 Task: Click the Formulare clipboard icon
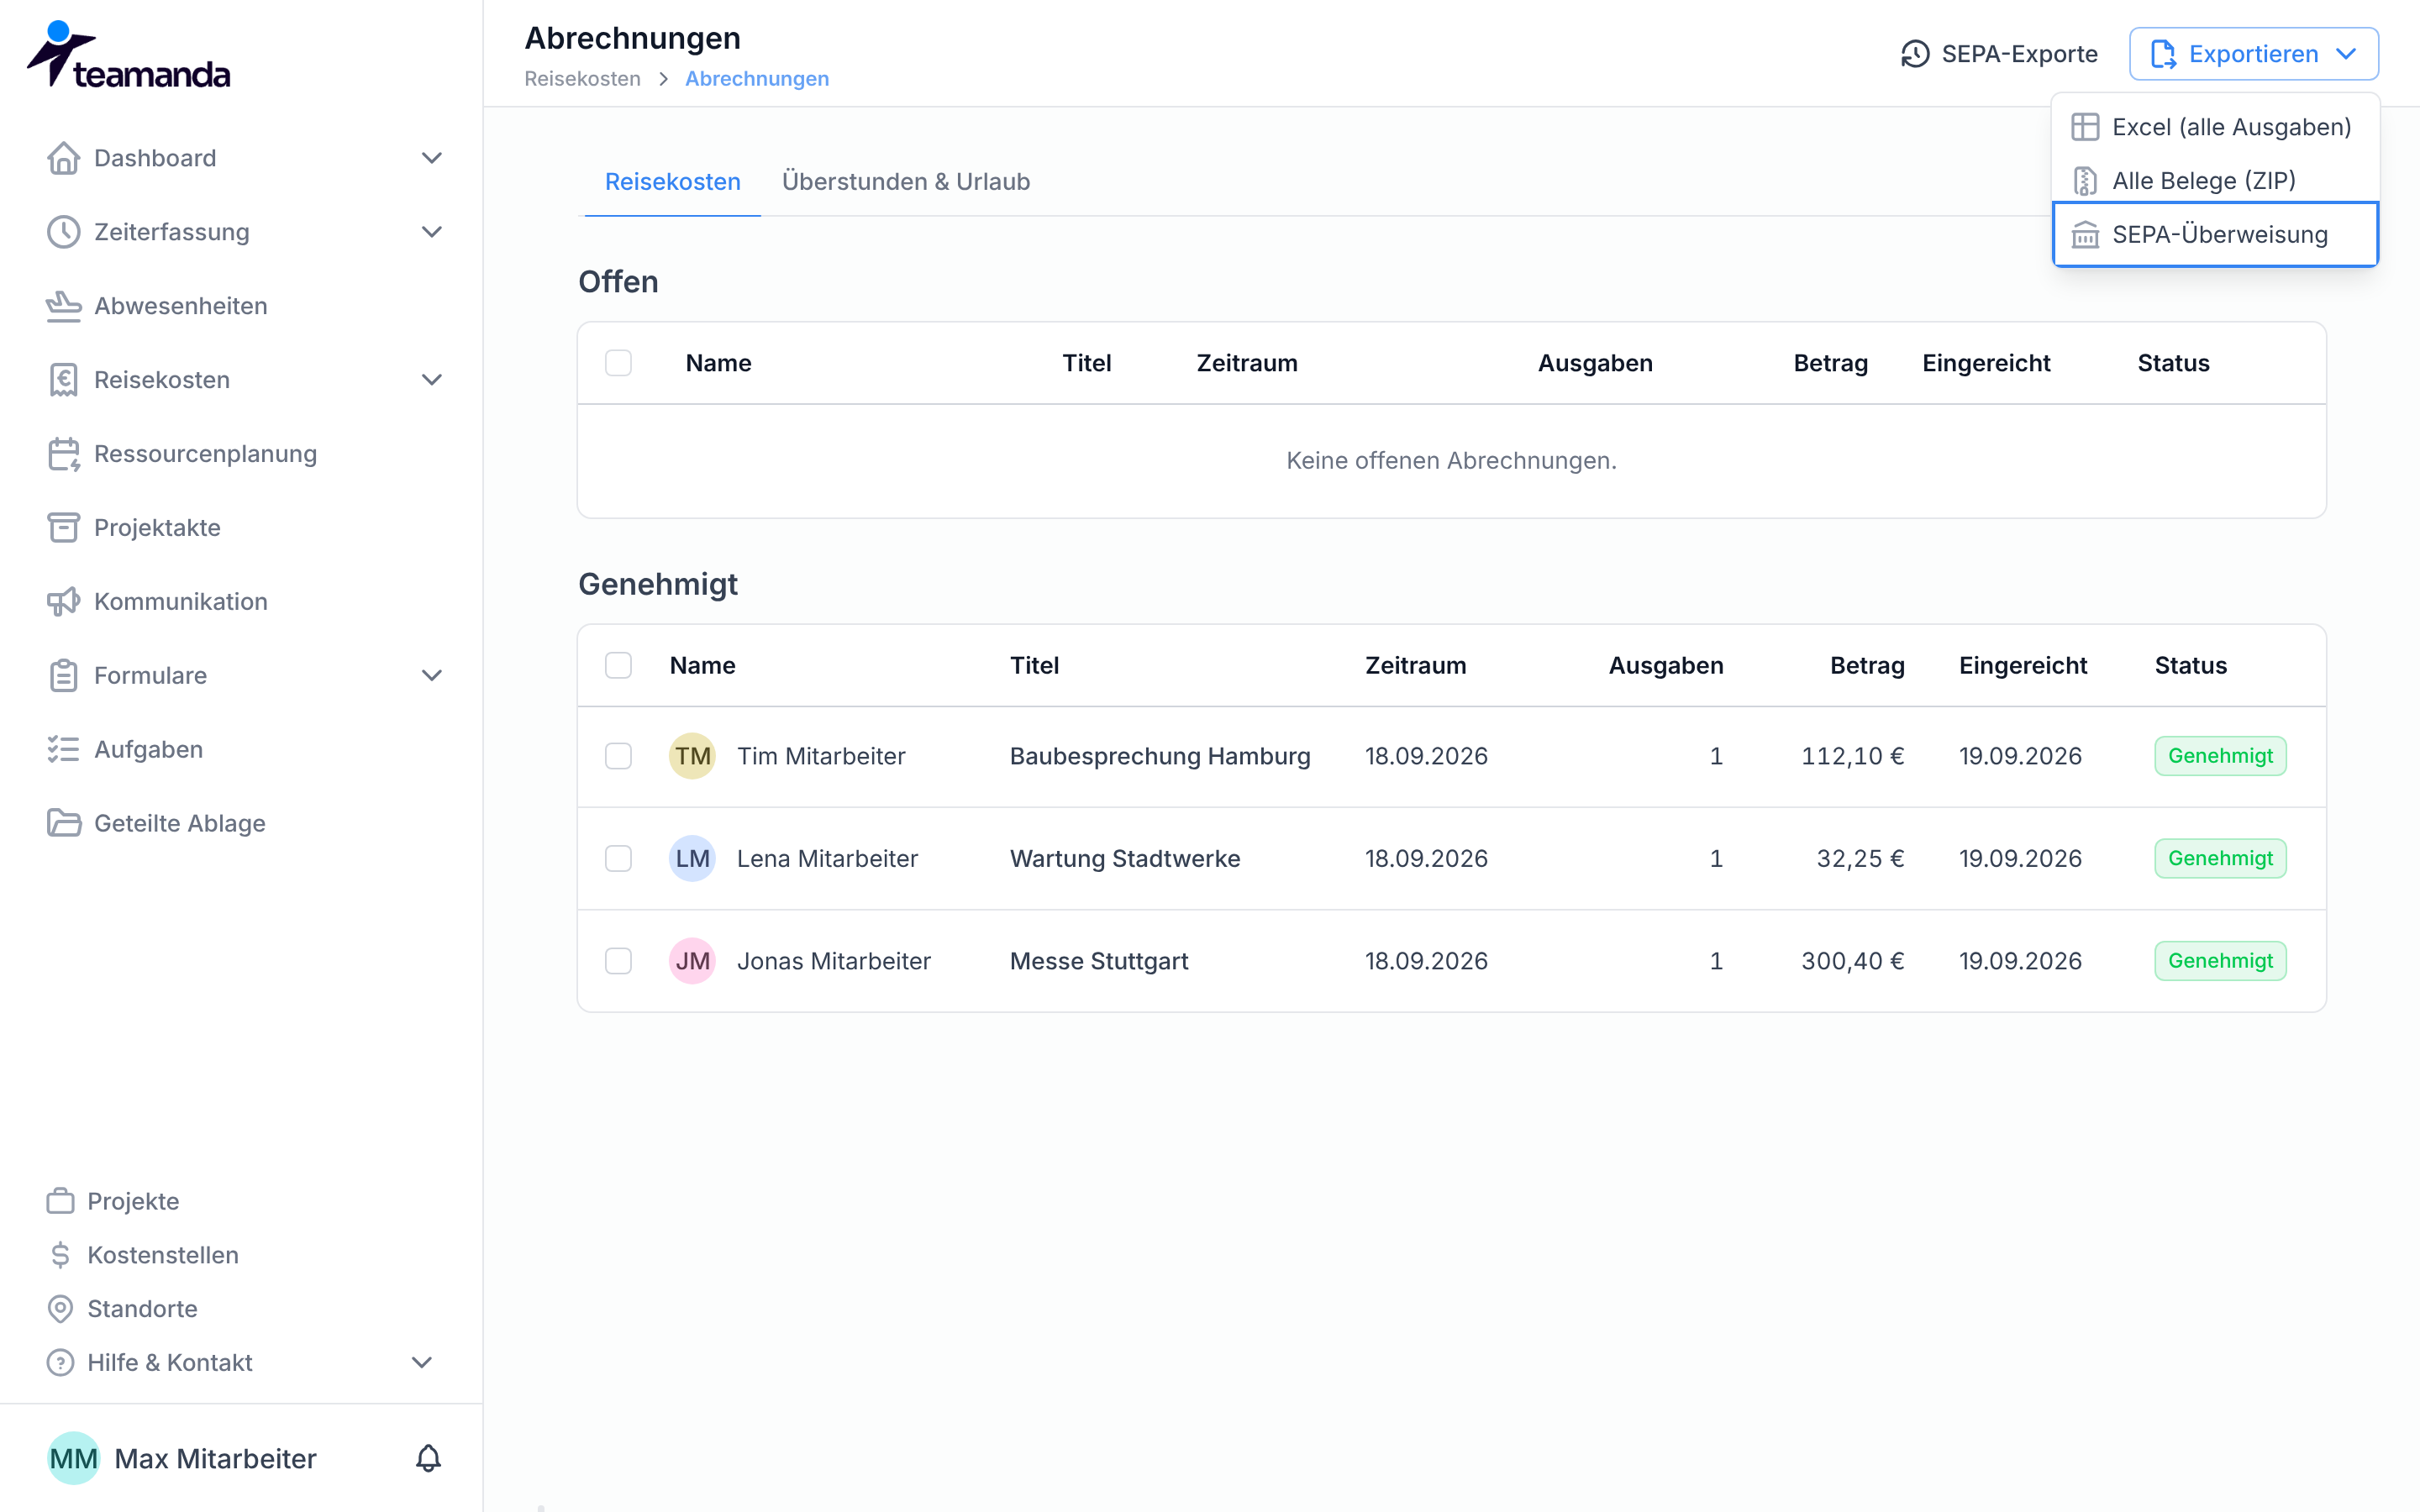tap(63, 676)
